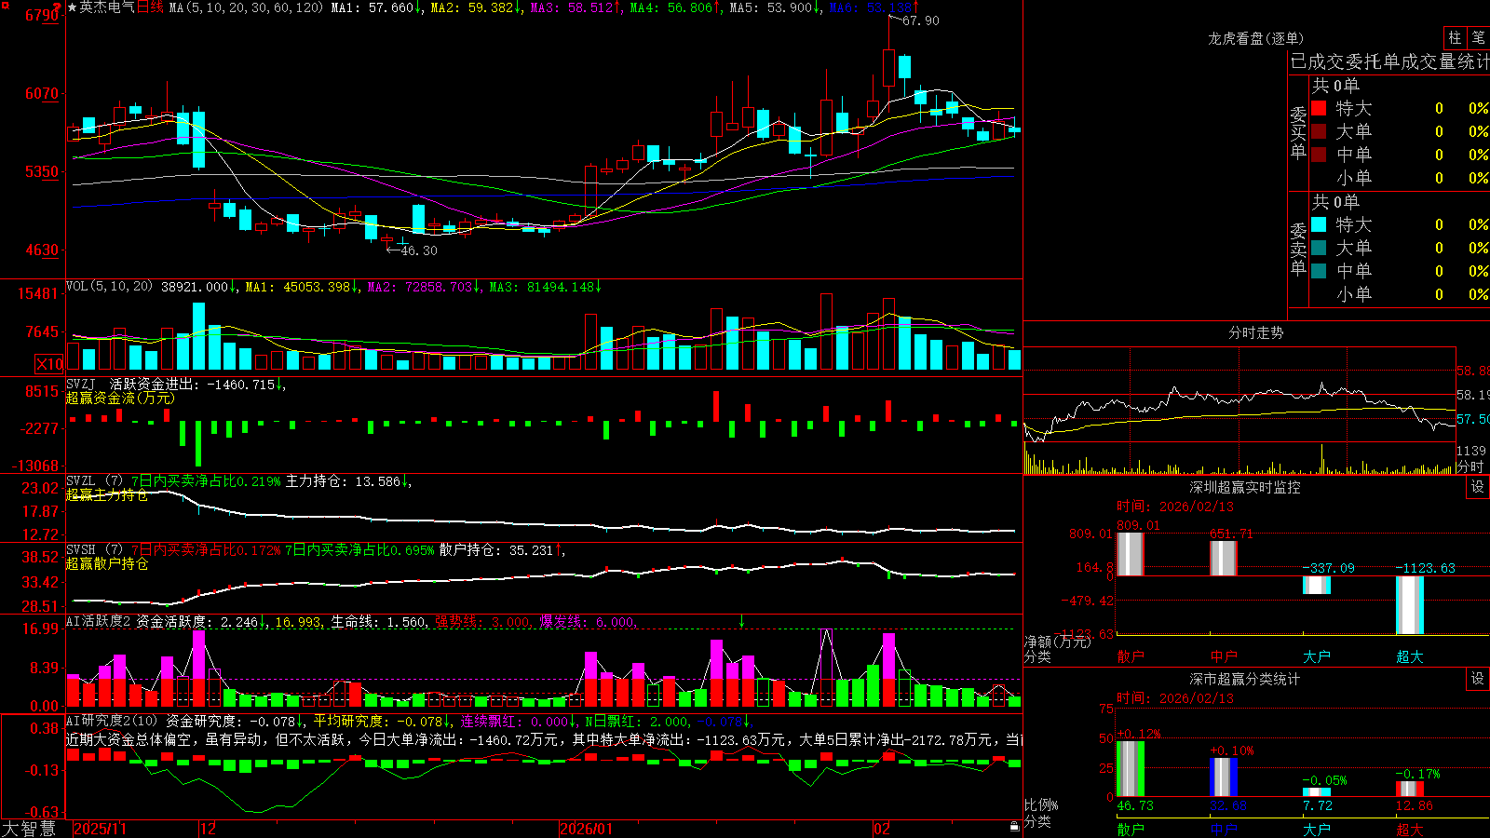This screenshot has height=838, width=1490.
Task: Click teal swatch beside 大单 sell orders
Action: 1319,248
